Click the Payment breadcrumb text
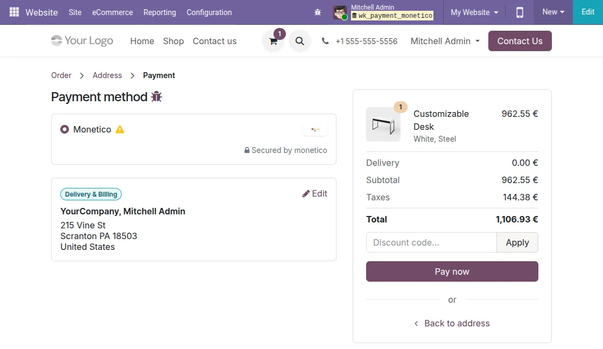 (159, 75)
